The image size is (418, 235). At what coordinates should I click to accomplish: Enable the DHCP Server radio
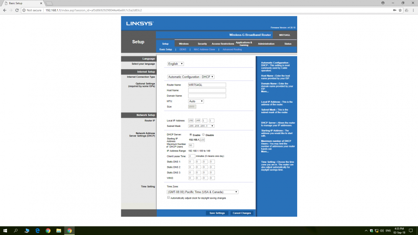click(191, 135)
